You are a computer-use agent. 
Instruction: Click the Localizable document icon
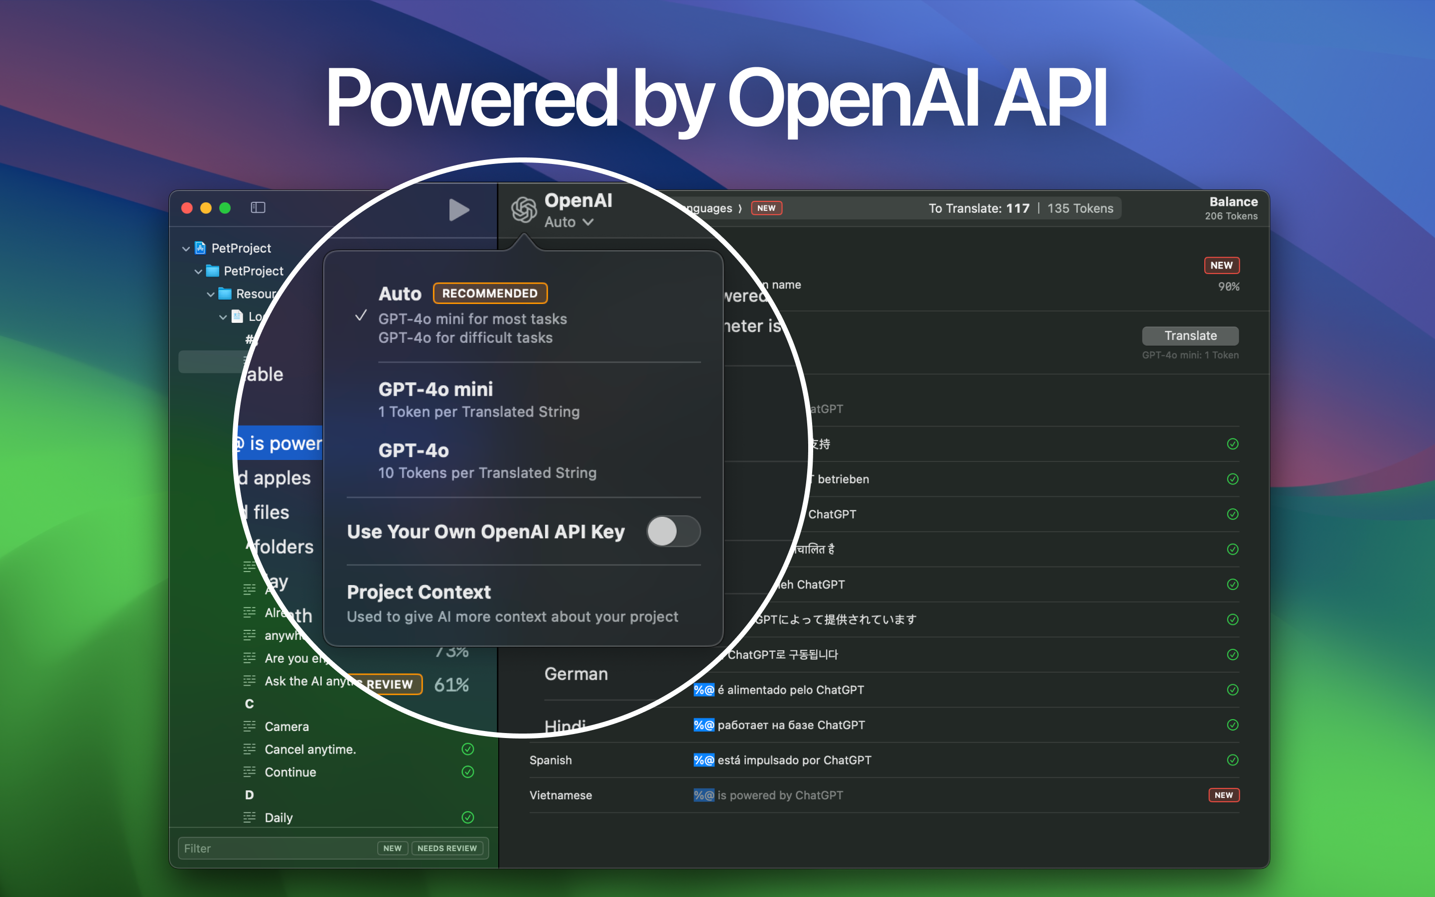tap(237, 316)
